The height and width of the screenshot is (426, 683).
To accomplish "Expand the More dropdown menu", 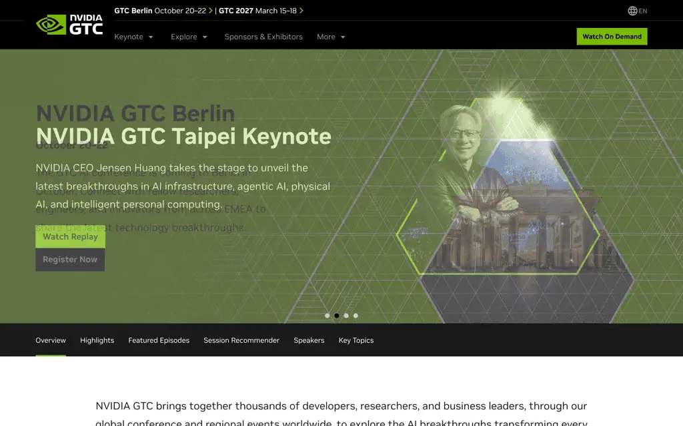I will pyautogui.click(x=331, y=37).
